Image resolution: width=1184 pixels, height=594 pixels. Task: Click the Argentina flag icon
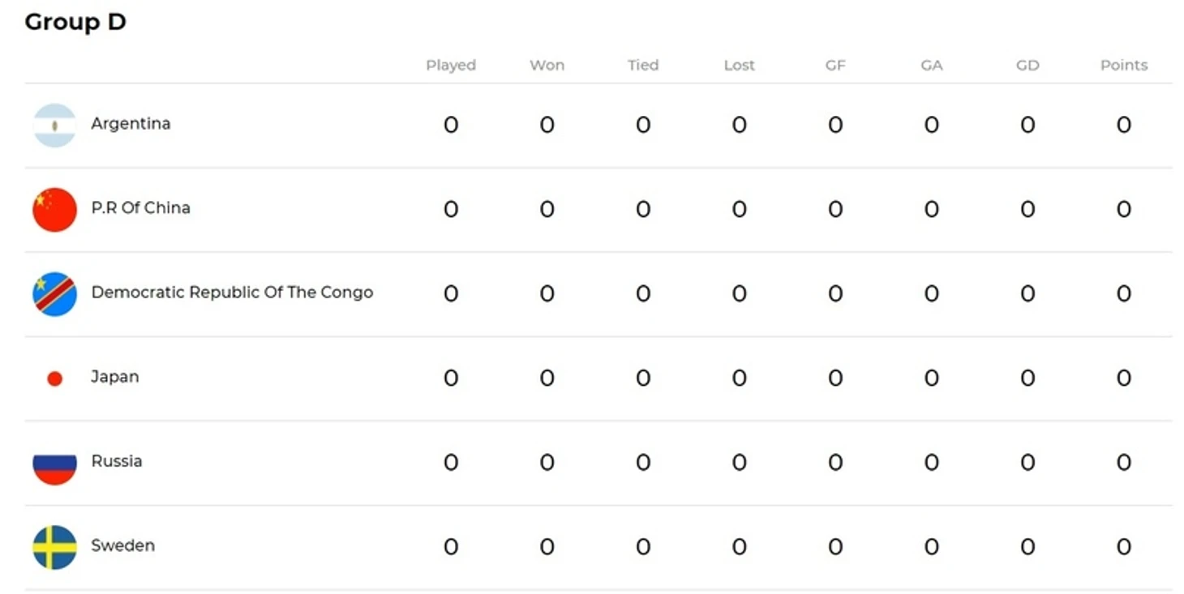[54, 126]
